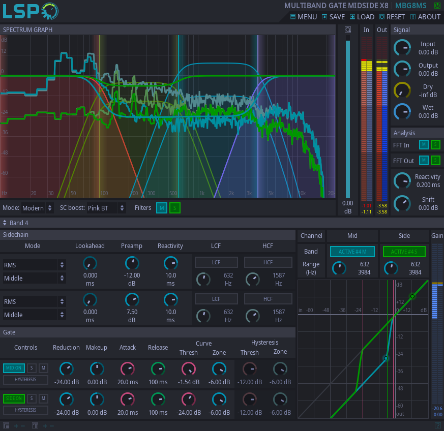Open the ABOUT dialog
Image resolution: width=444 pixels, height=431 pixels.
tap(425, 17)
